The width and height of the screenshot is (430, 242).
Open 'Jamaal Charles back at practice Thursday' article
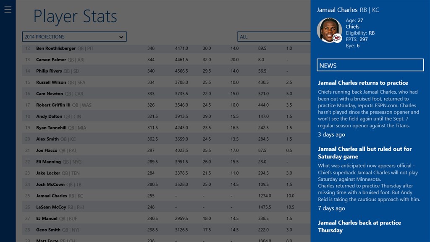[x=359, y=226]
